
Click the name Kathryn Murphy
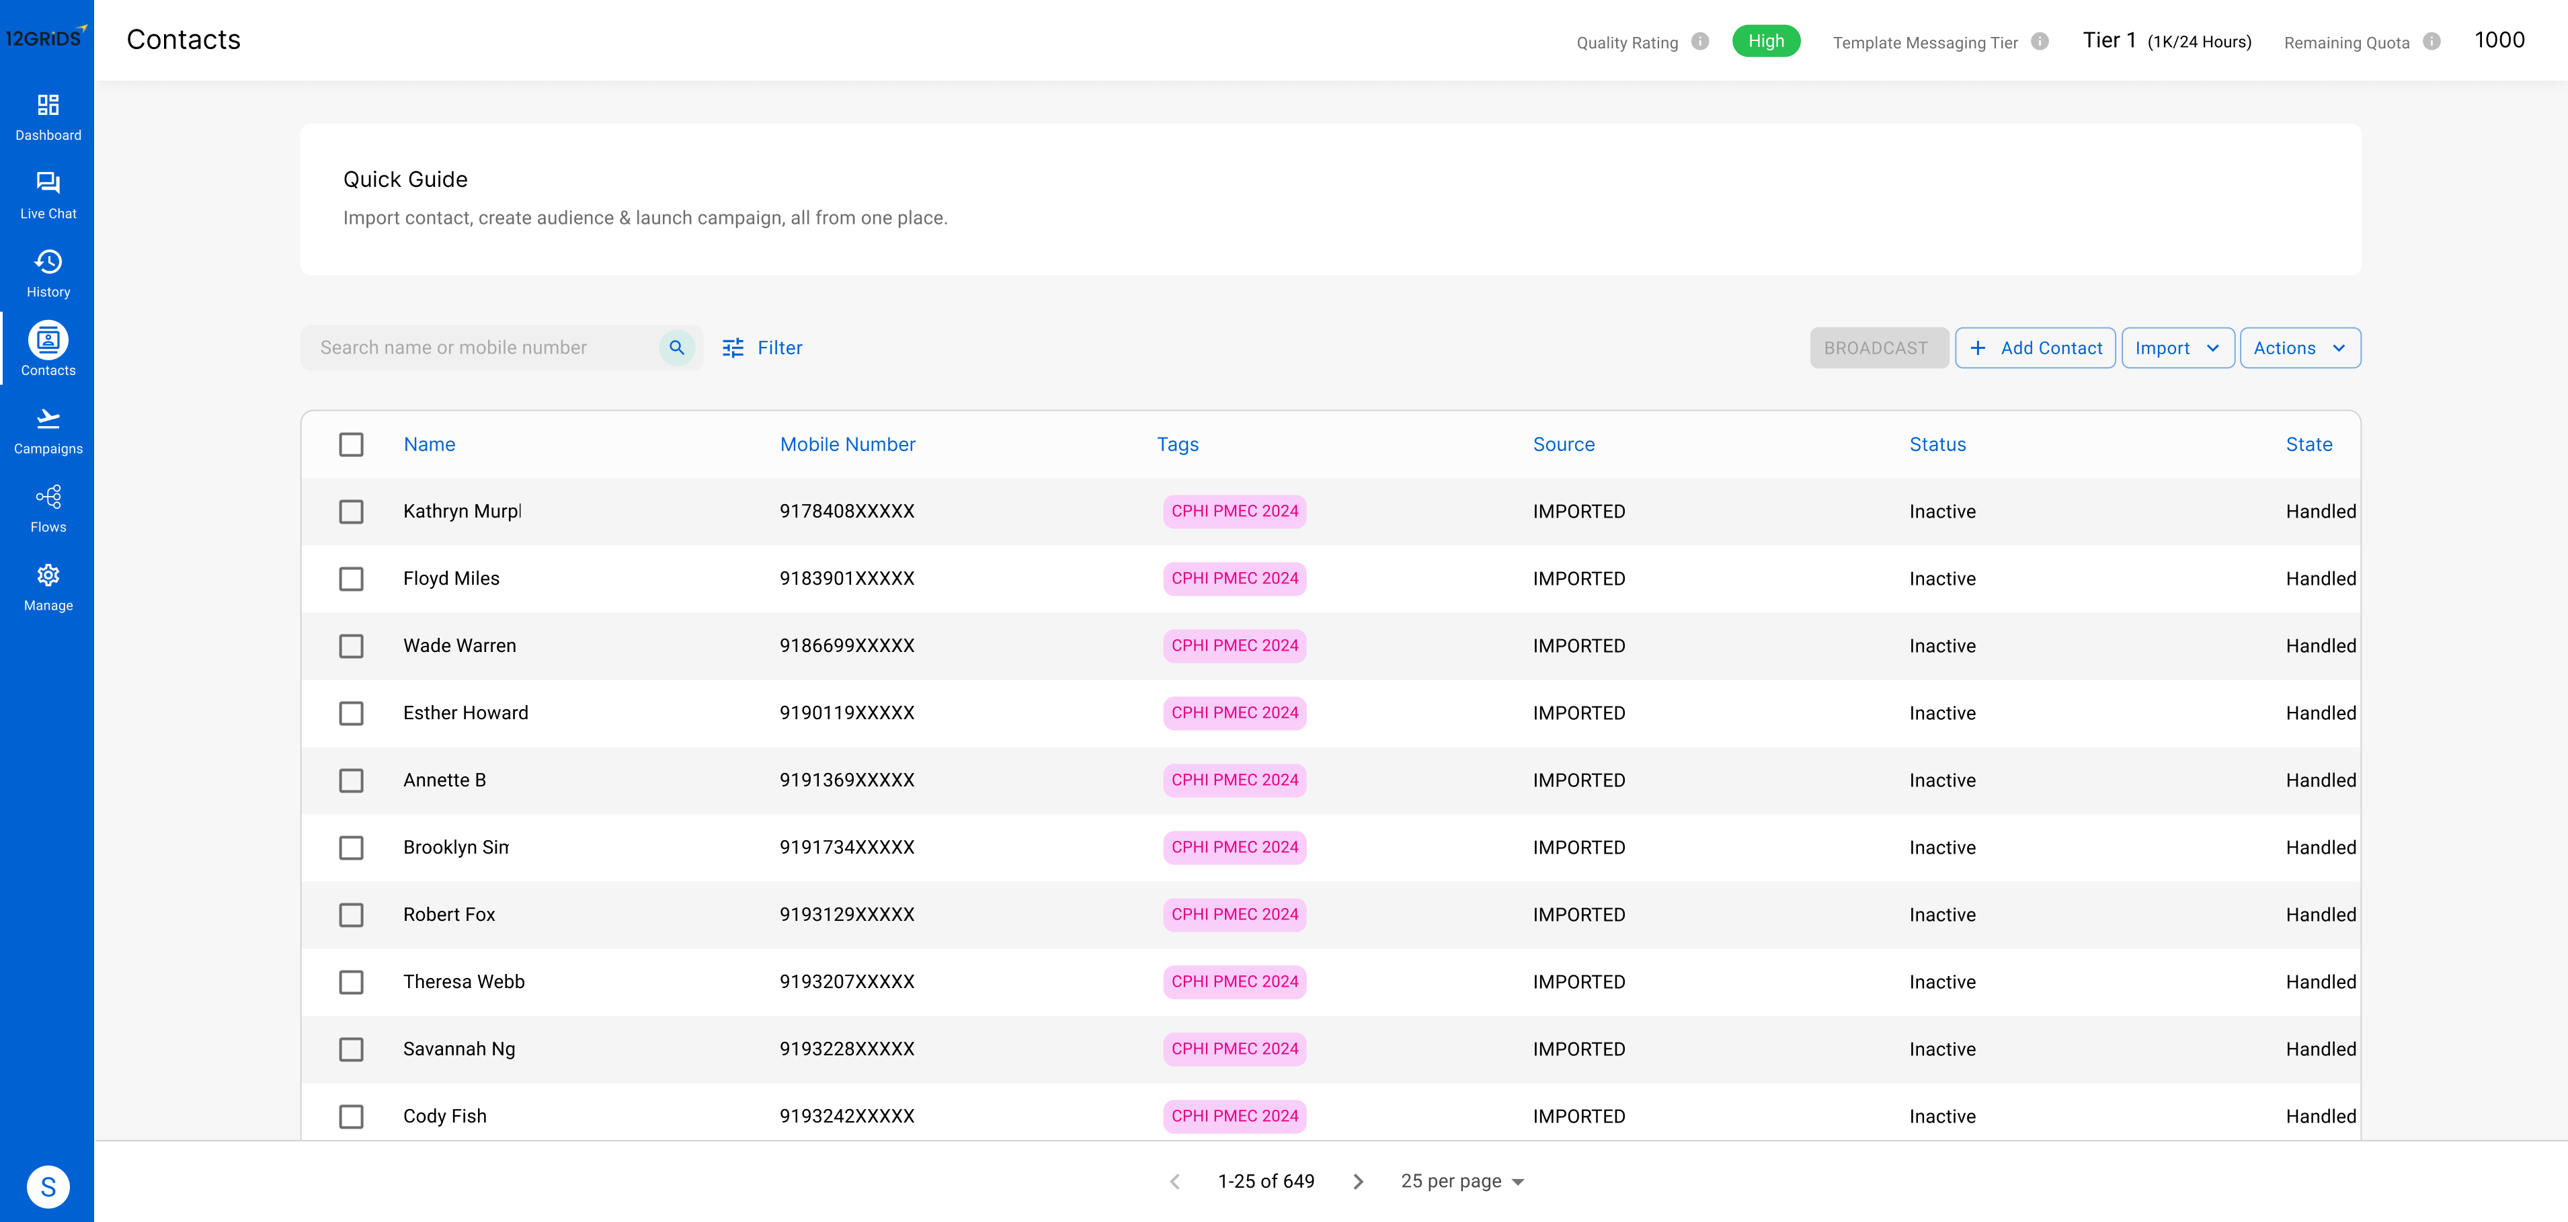click(463, 512)
